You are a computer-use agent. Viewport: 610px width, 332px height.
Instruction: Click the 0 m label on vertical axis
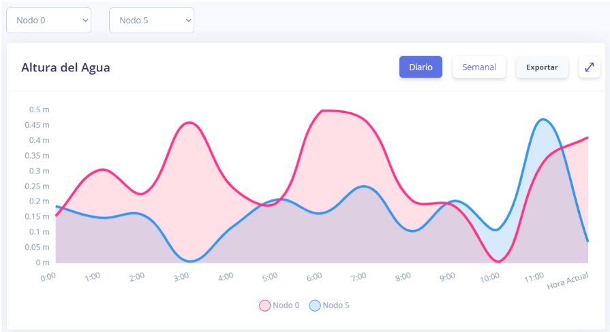42,263
